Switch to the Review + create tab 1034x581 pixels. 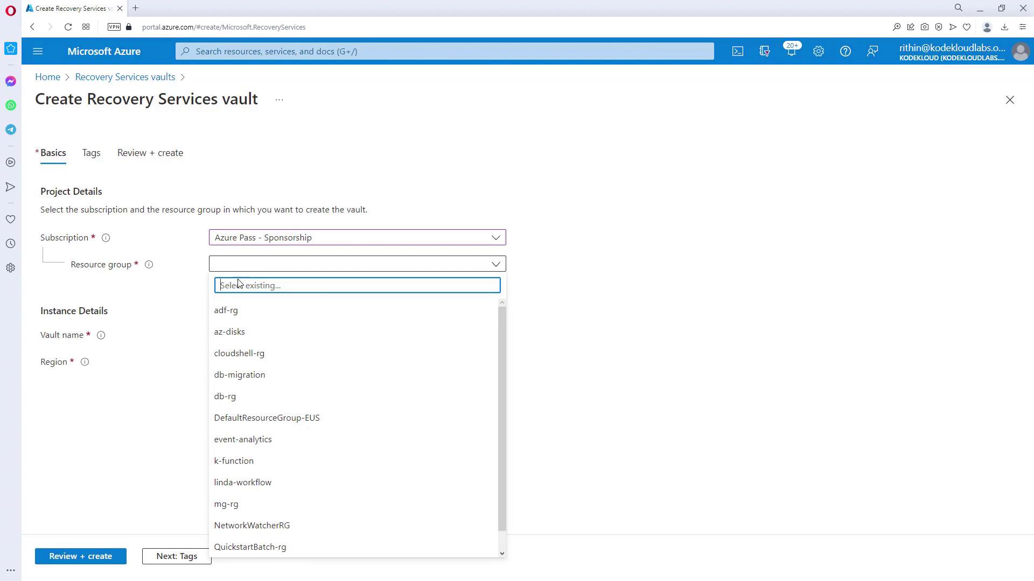150,153
